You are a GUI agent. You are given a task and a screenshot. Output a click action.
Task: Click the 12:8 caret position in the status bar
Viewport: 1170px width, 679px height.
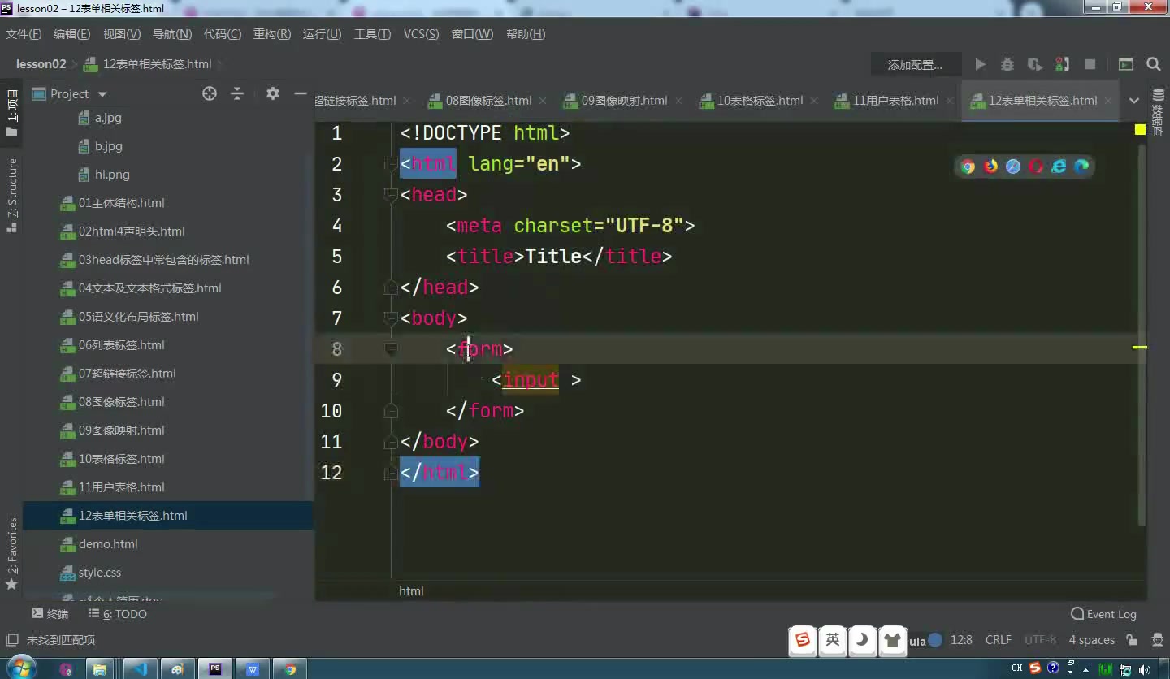961,640
